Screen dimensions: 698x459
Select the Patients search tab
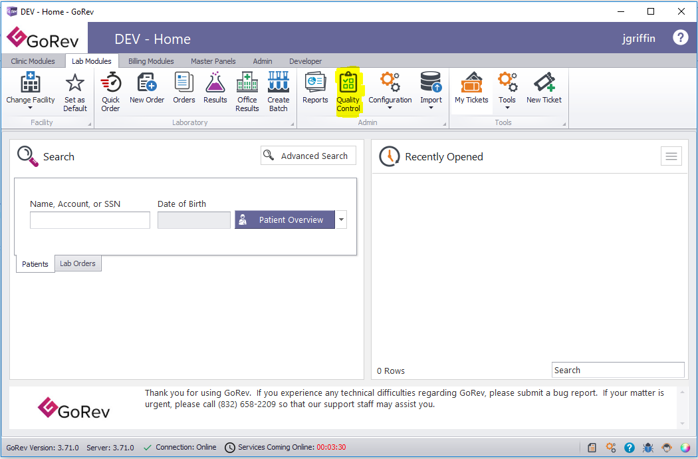tap(35, 264)
